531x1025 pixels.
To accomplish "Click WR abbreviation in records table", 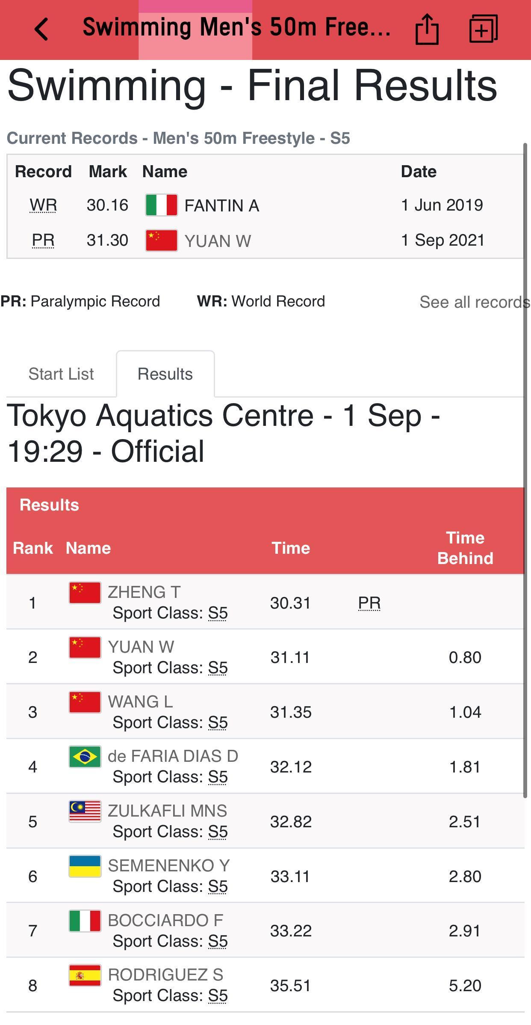I will click(x=43, y=205).
